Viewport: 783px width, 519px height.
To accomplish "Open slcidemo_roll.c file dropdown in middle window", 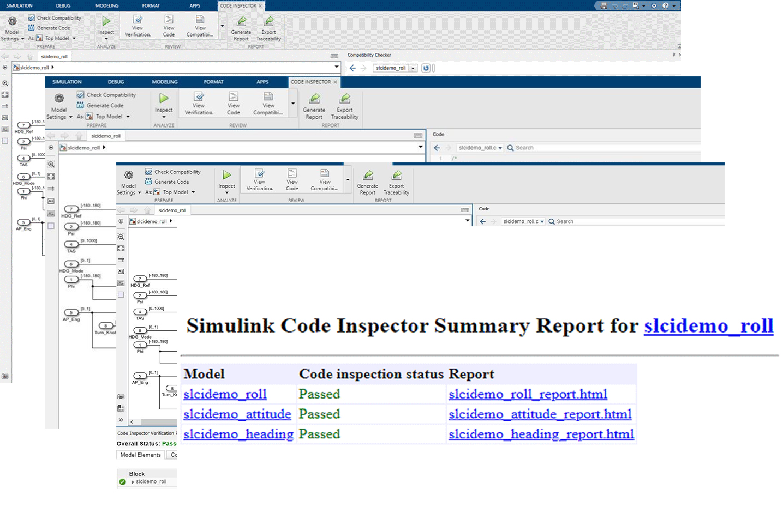I will pyautogui.click(x=500, y=148).
